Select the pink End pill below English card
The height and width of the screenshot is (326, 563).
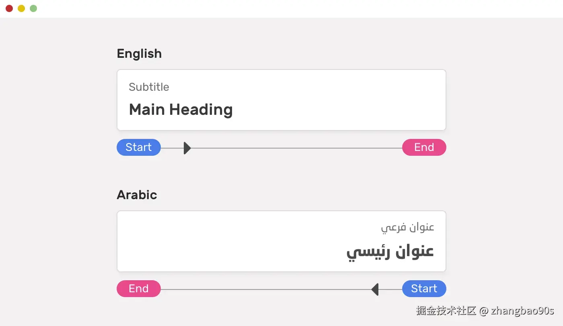[x=424, y=147]
